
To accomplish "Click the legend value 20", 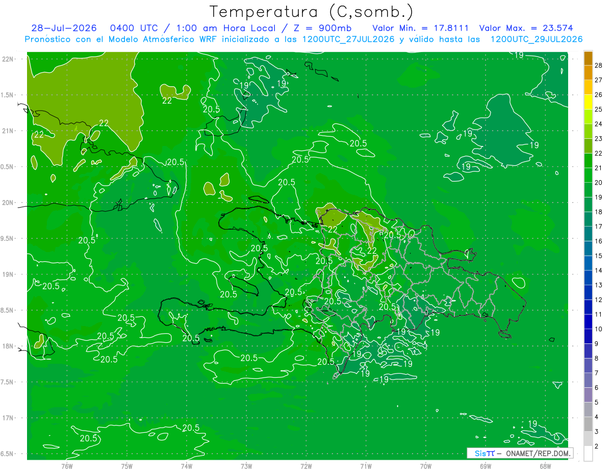I will (x=599, y=183).
